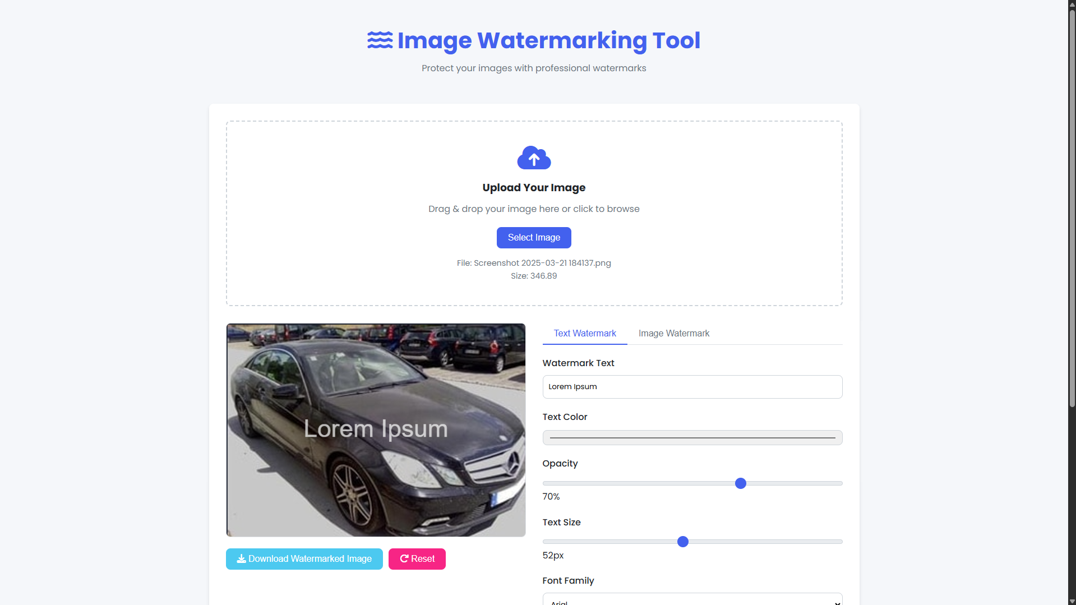Click the 'Protect your images' subtitle
Viewport: 1076px width, 605px height.
click(534, 68)
